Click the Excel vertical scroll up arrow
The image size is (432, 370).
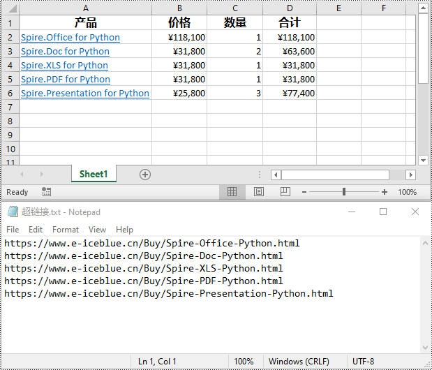click(x=423, y=8)
